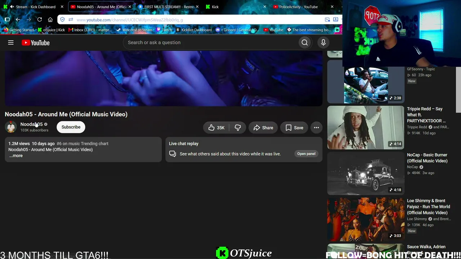This screenshot has height=259, width=461.
Task: Open the 'otsjuice | Kick' bookmark
Action: click(51, 30)
